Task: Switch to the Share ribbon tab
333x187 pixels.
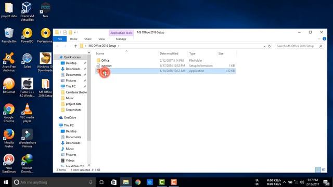Action: click(x=88, y=39)
